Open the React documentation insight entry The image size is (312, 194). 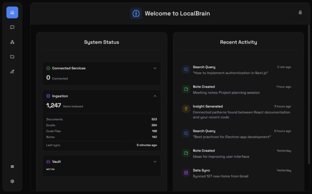click(x=237, y=111)
